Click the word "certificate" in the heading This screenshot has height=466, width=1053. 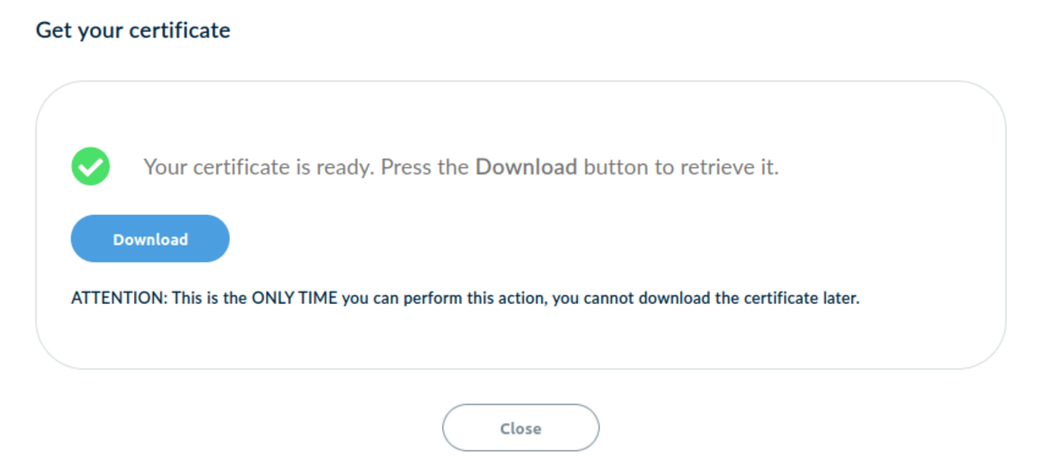coord(180,31)
